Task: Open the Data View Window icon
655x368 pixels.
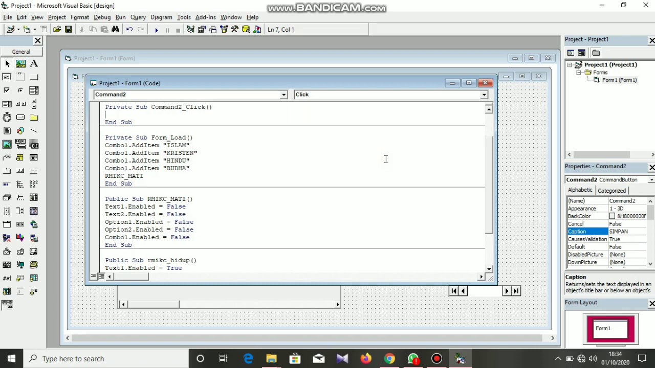Action: point(246,30)
